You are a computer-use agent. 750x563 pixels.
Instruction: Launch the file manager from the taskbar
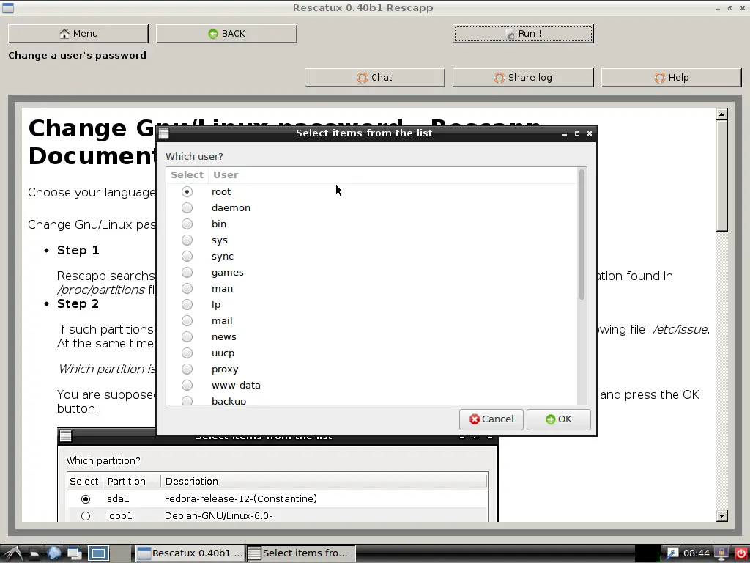click(34, 553)
